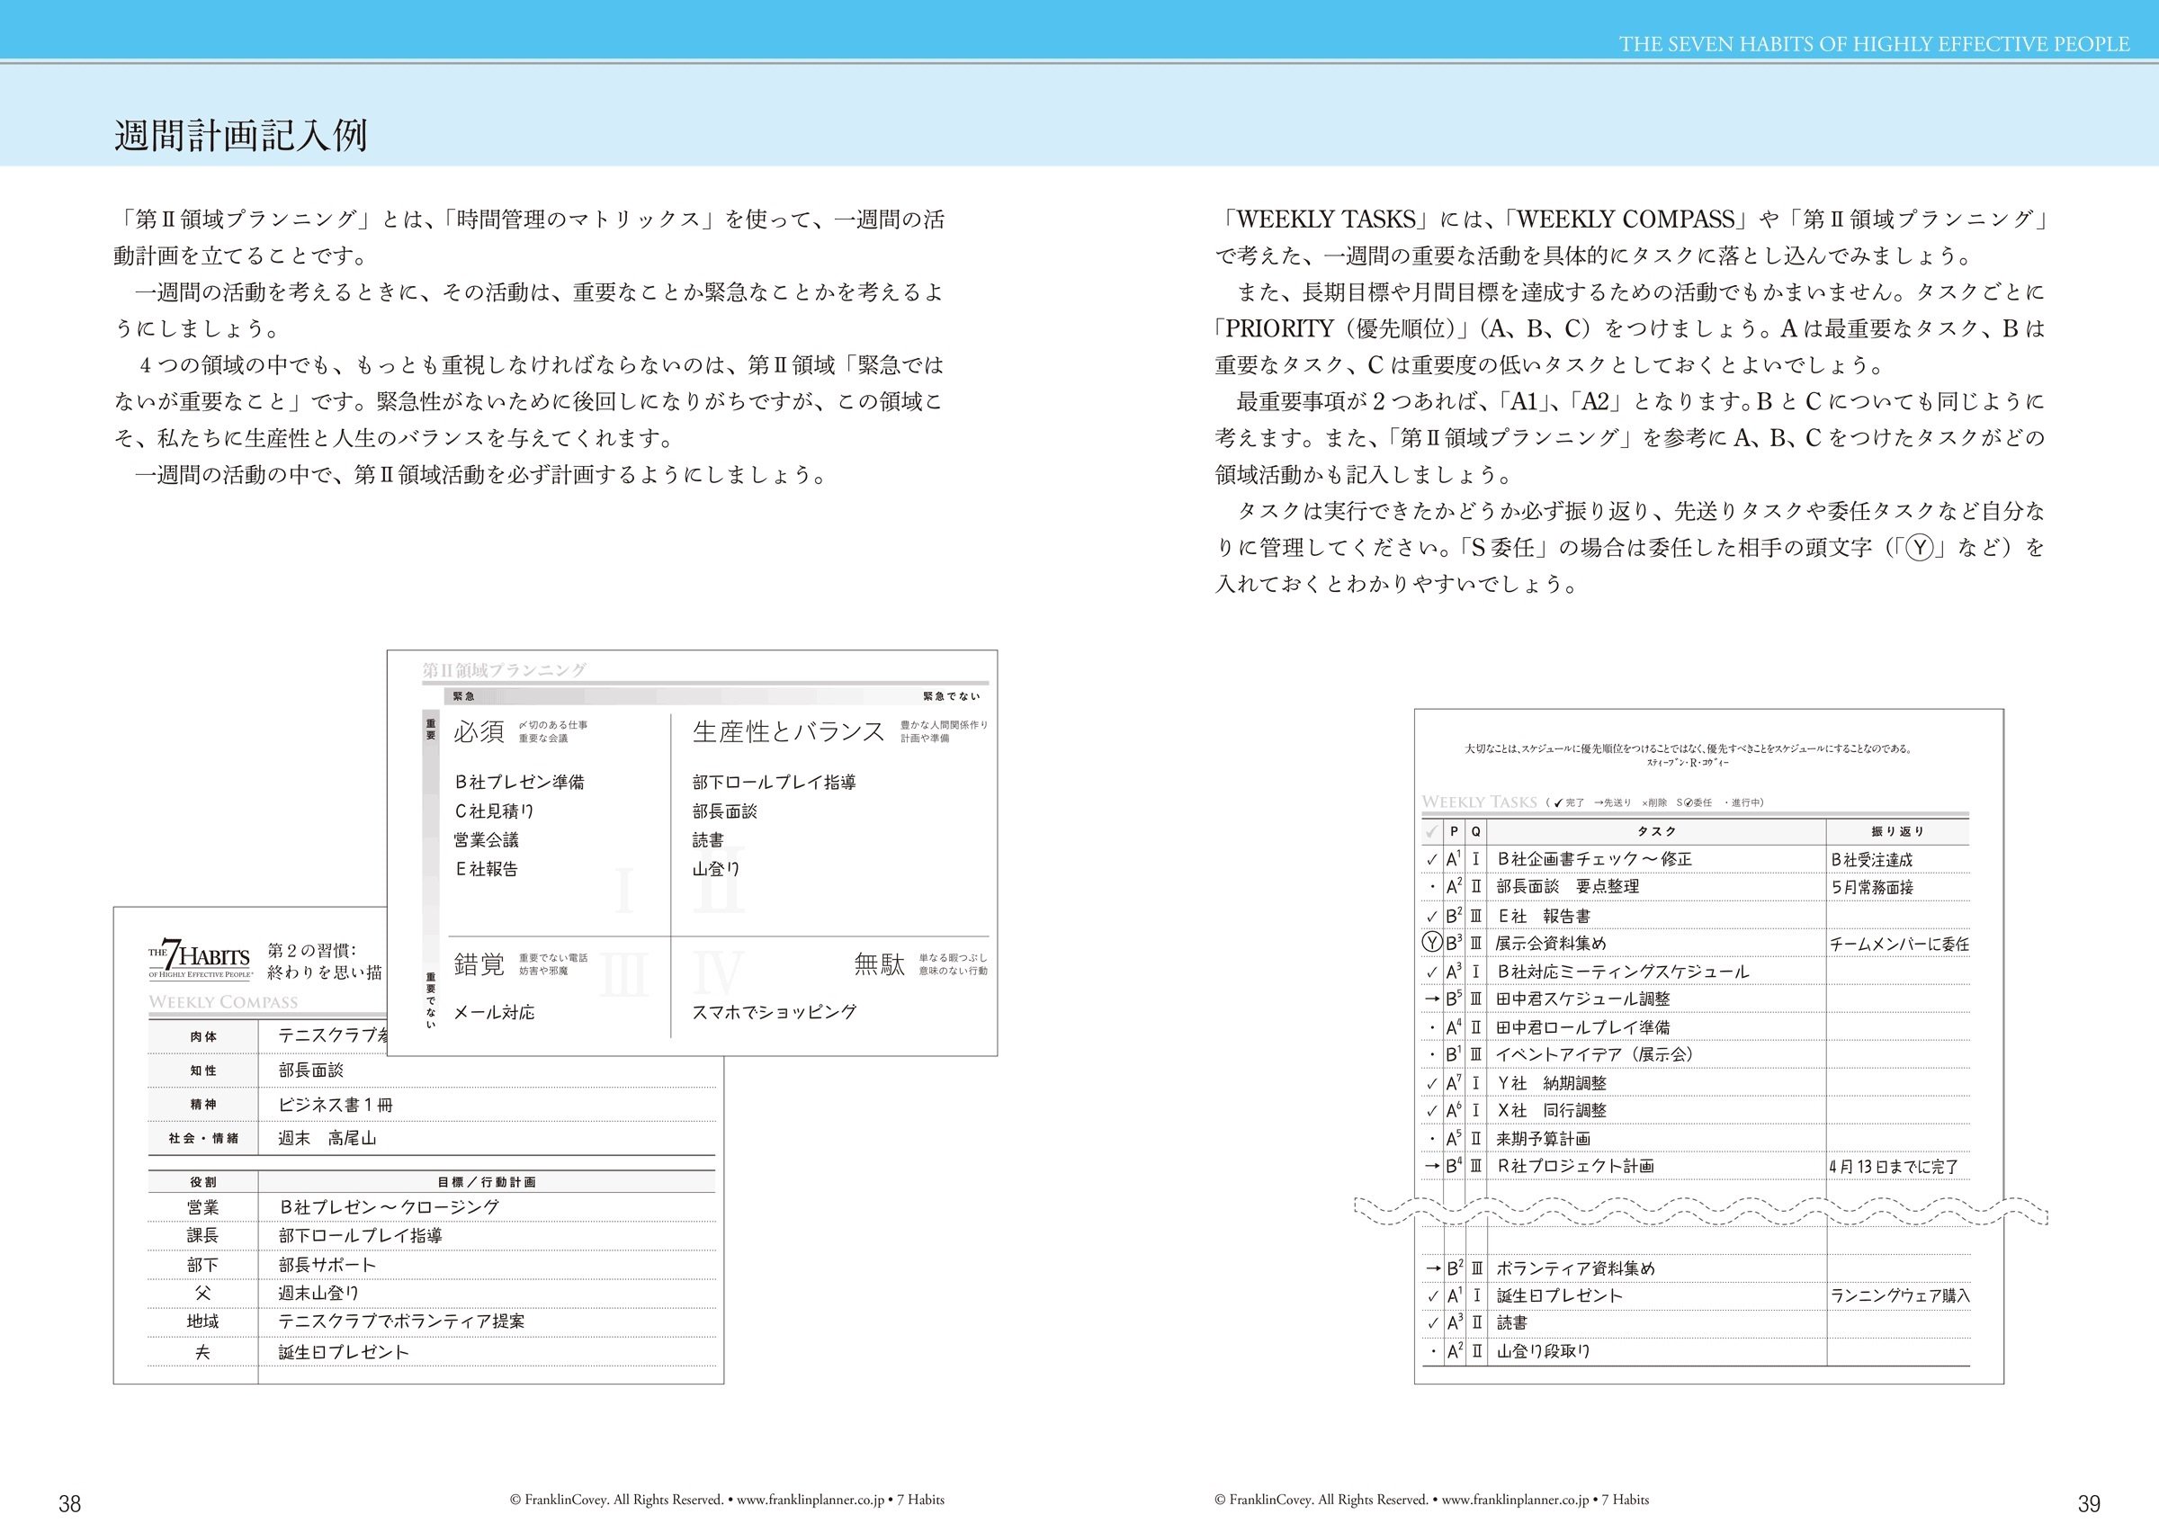
Task: Click the circled Y beside 展示会資料集め
Action: pyautogui.click(x=1432, y=943)
